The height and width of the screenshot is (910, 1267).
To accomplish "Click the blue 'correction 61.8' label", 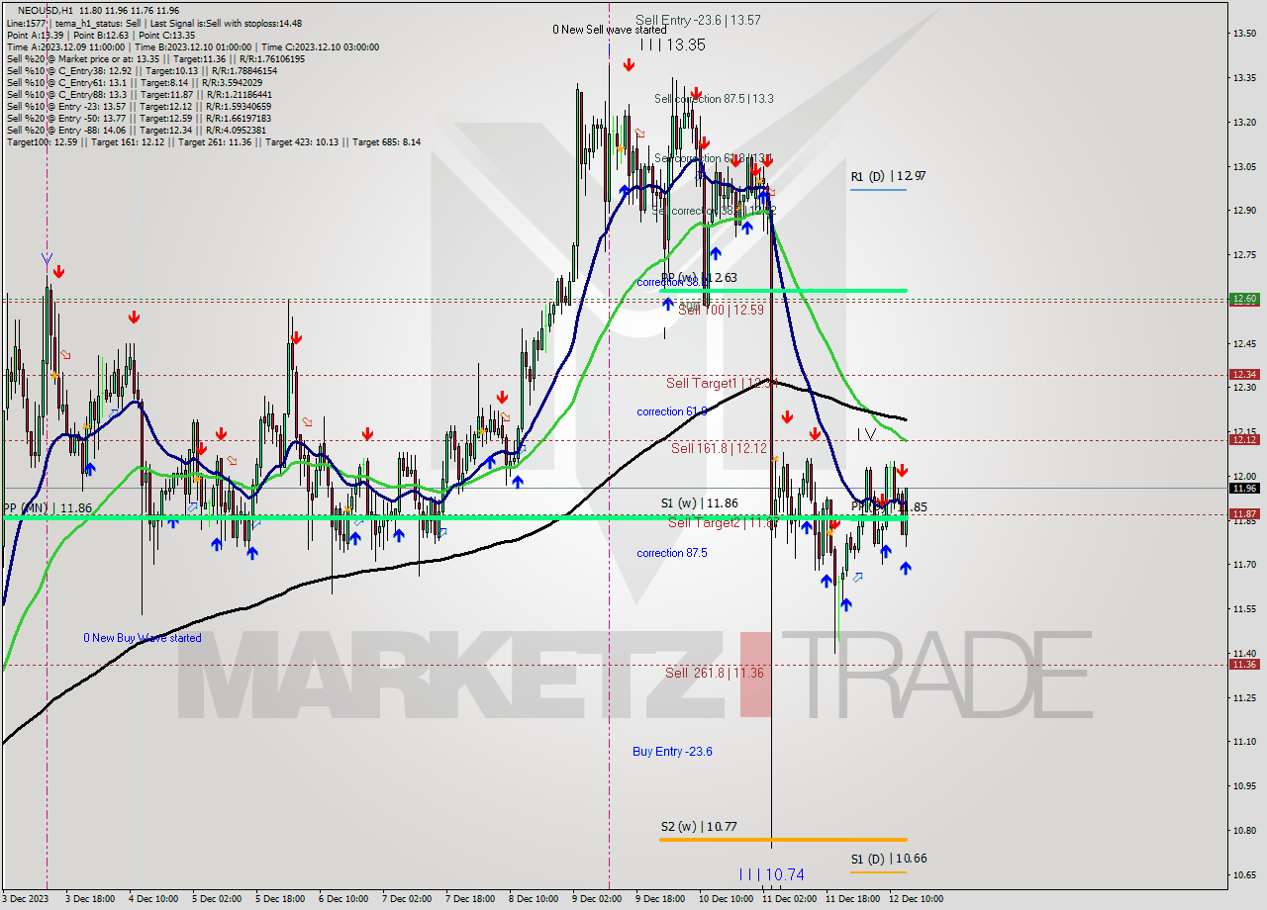I will click(x=671, y=411).
